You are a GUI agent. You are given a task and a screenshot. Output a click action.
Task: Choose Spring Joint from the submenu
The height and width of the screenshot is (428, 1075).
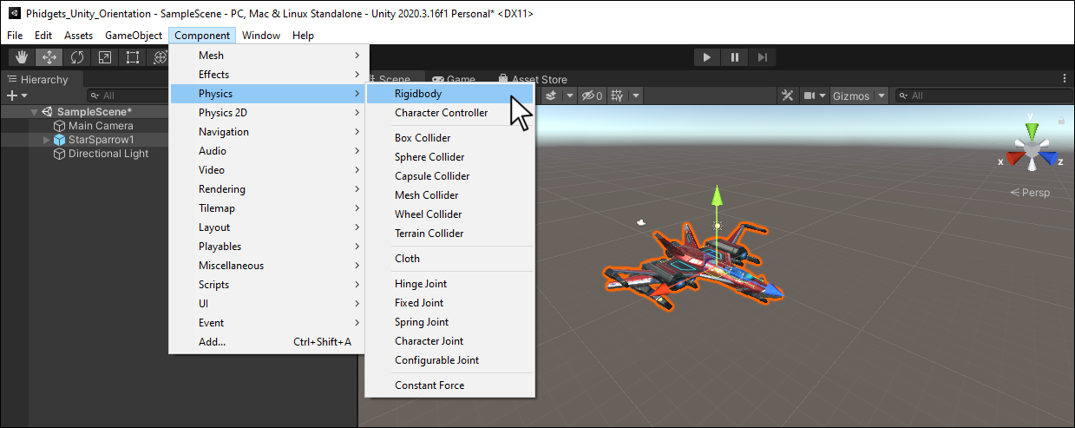pyautogui.click(x=449, y=322)
